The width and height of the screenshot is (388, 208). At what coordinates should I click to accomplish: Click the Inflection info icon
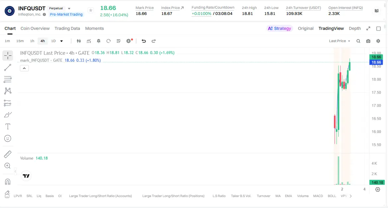coord(44,14)
